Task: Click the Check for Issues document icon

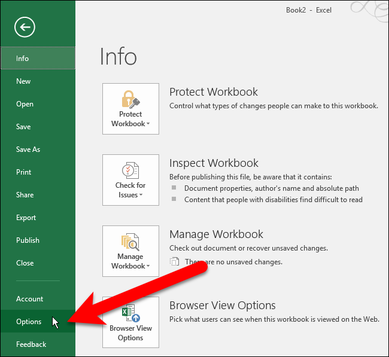Action: [130, 170]
